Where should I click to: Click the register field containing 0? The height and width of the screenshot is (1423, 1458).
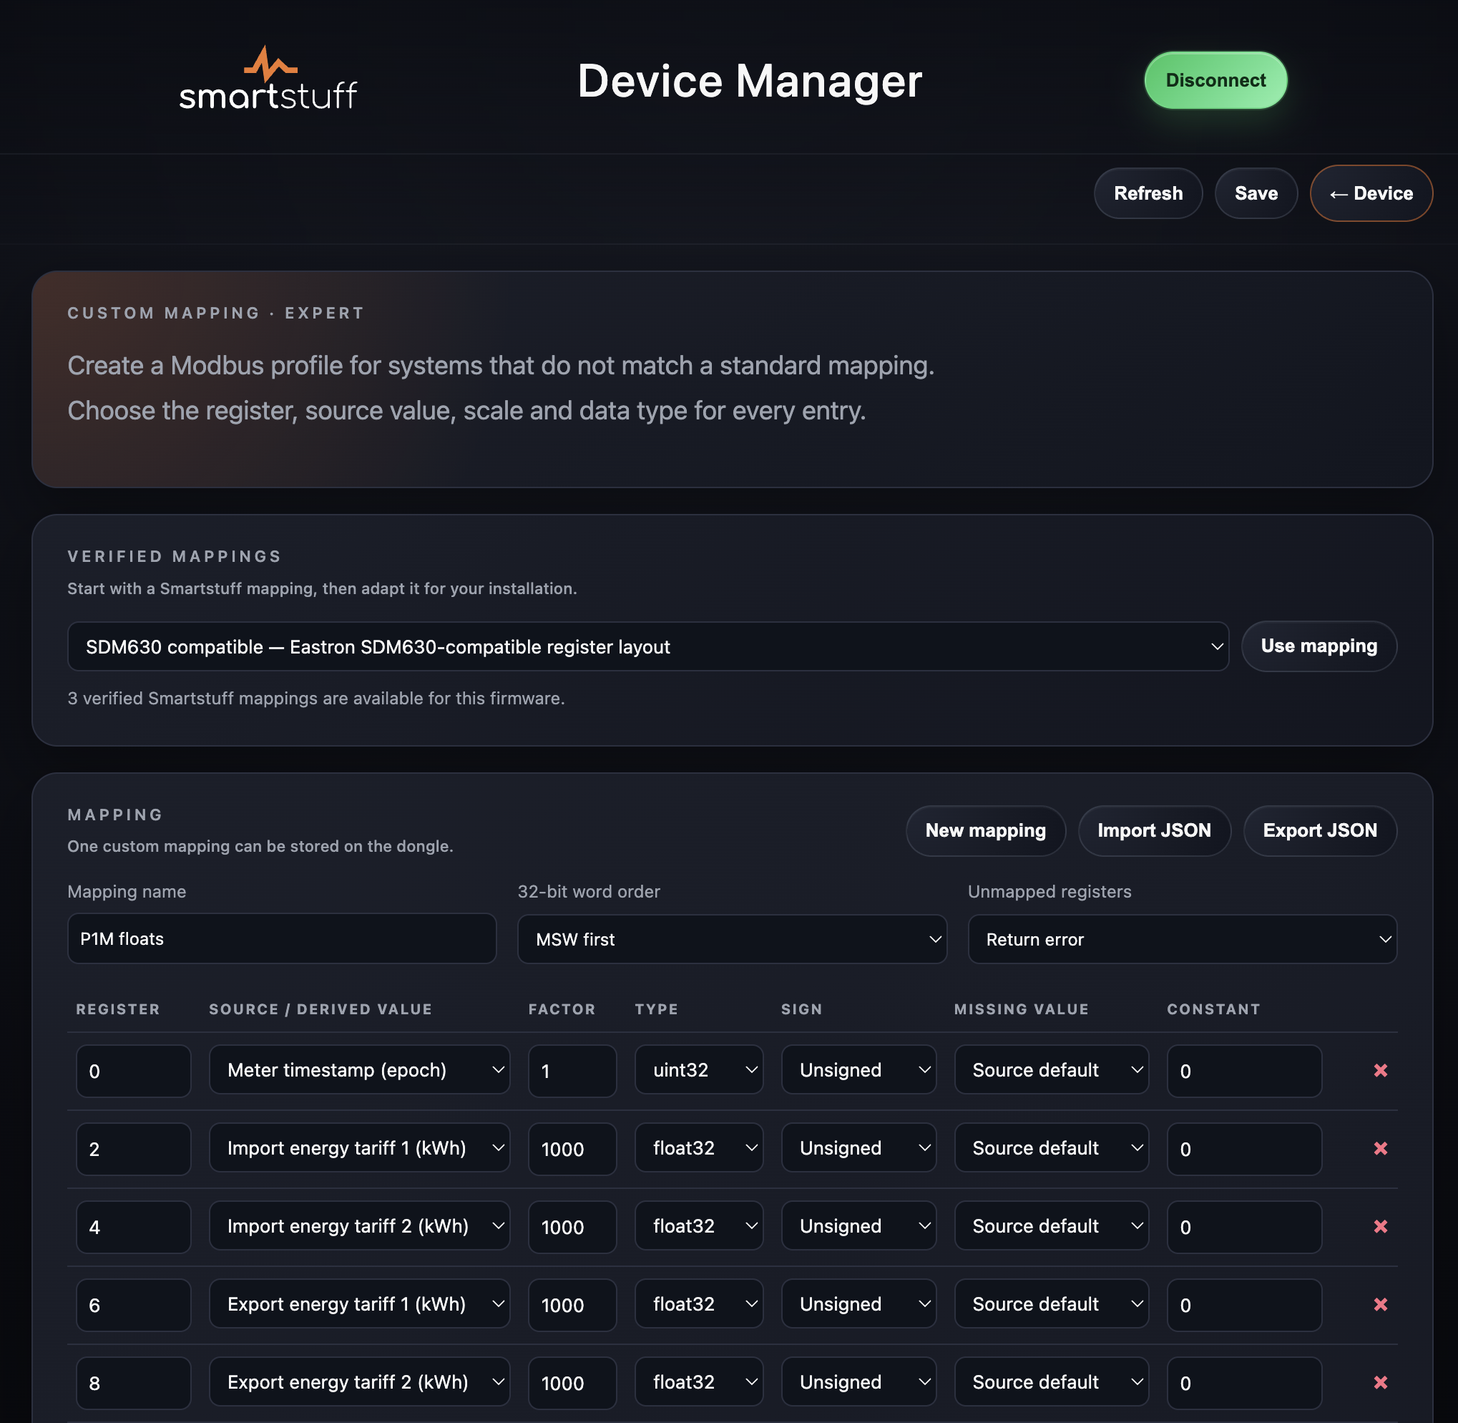click(x=133, y=1071)
